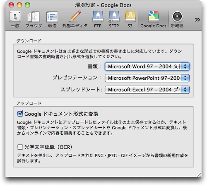Screen dimensions: 207x186
Task: Click the 環境設定 – Google Docs window title
Action: click(x=103, y=5)
